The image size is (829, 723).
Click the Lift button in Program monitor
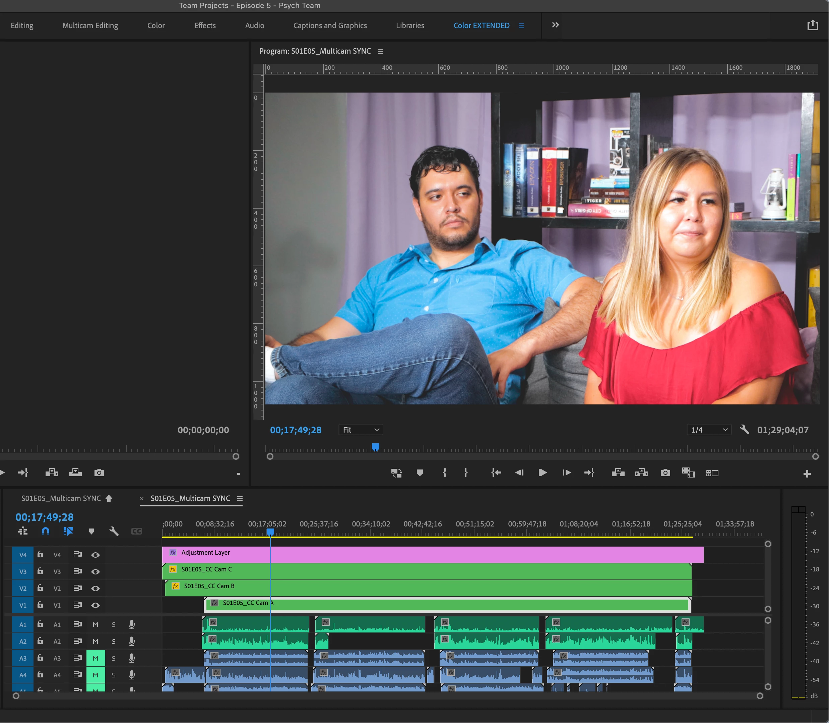tap(618, 472)
